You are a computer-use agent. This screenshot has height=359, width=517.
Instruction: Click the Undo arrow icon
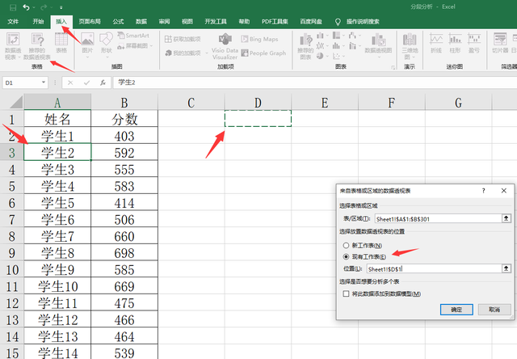tap(26, 7)
